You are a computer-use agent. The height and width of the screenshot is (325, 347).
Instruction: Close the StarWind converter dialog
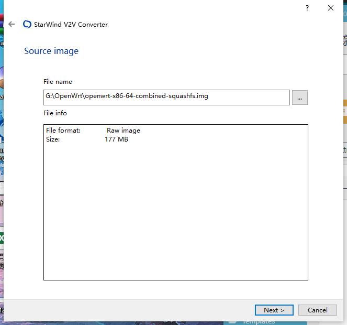click(x=330, y=8)
